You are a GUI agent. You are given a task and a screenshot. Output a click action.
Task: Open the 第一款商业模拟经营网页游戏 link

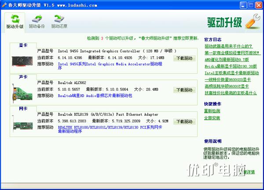(232, 53)
